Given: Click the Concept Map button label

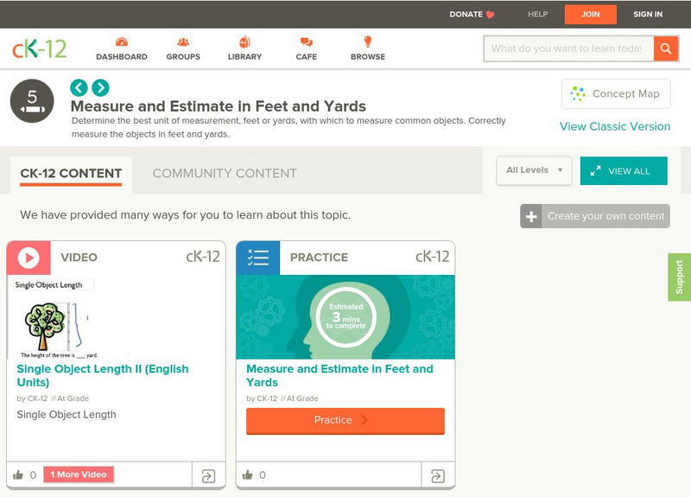Looking at the screenshot, I should coord(625,94).
